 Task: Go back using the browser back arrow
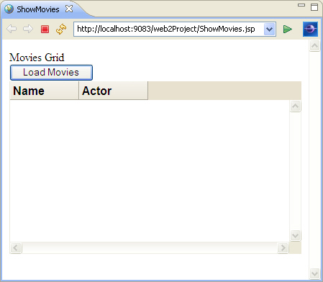pyautogui.click(x=12, y=29)
